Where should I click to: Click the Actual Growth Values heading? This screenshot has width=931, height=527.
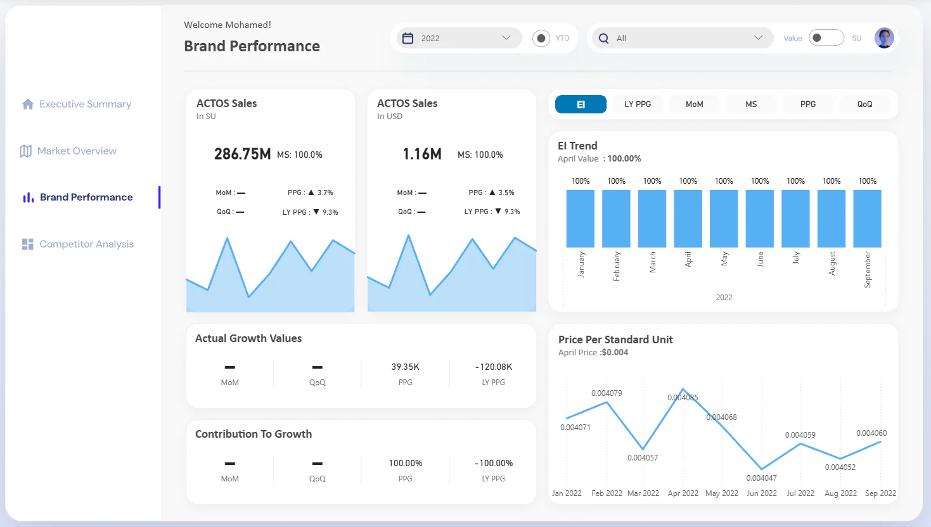click(248, 338)
